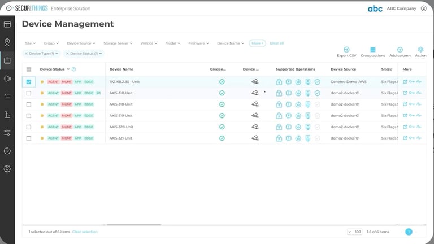This screenshot has height=244, width=434.
Task: Click the AXIS-310-Unit device name
Action: coord(121,93)
